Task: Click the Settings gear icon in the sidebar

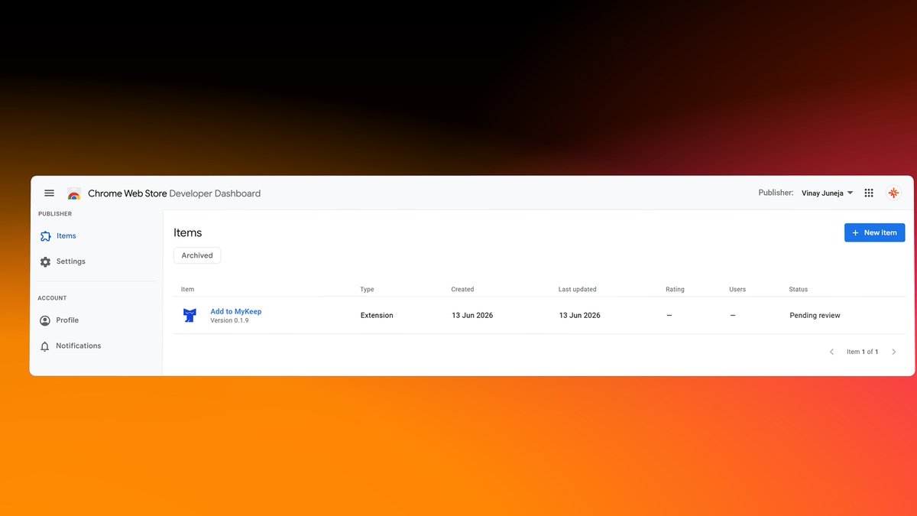Action: tap(45, 261)
